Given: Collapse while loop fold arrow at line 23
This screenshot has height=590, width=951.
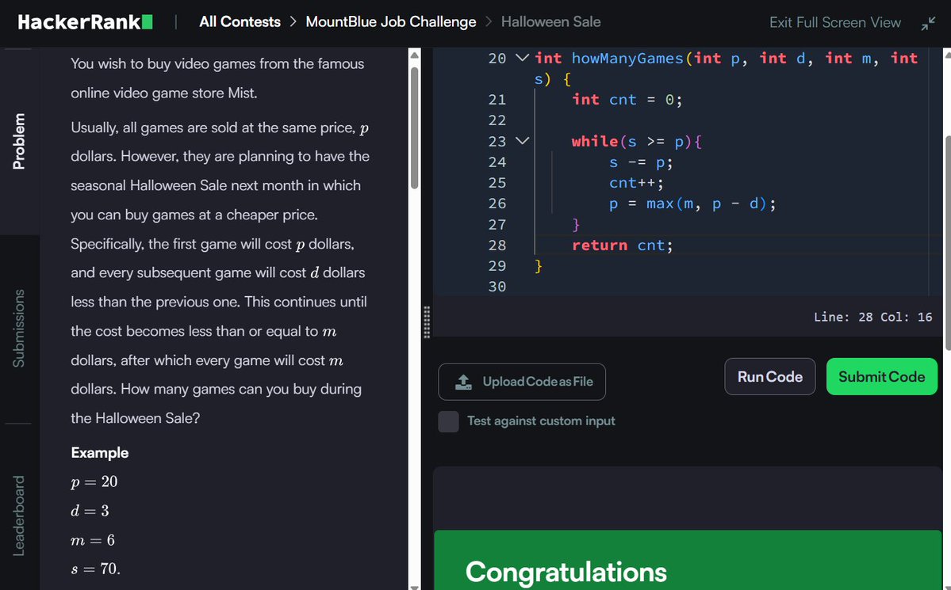Looking at the screenshot, I should click(522, 141).
